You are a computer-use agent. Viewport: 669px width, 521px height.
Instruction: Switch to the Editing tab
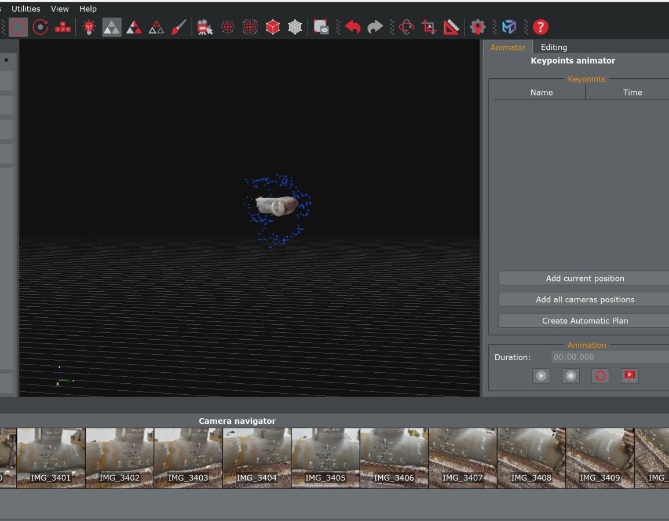click(x=554, y=47)
